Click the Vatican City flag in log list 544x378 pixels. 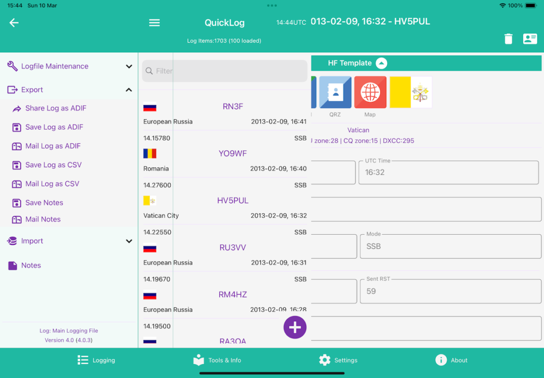[x=150, y=201]
